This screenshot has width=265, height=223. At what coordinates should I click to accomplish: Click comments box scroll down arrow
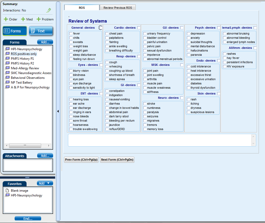253,144
